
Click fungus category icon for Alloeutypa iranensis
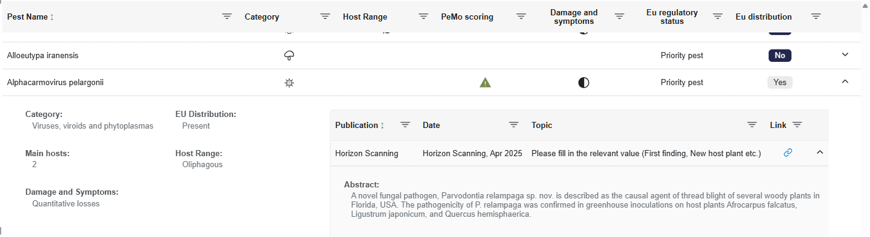(x=289, y=56)
